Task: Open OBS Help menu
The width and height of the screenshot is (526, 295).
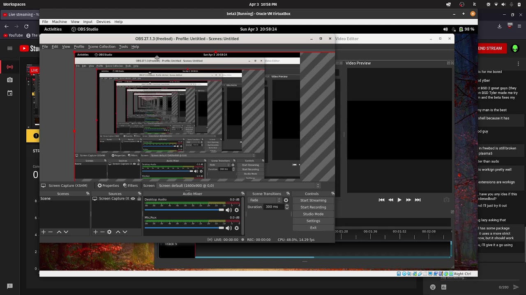Action: pos(135,47)
